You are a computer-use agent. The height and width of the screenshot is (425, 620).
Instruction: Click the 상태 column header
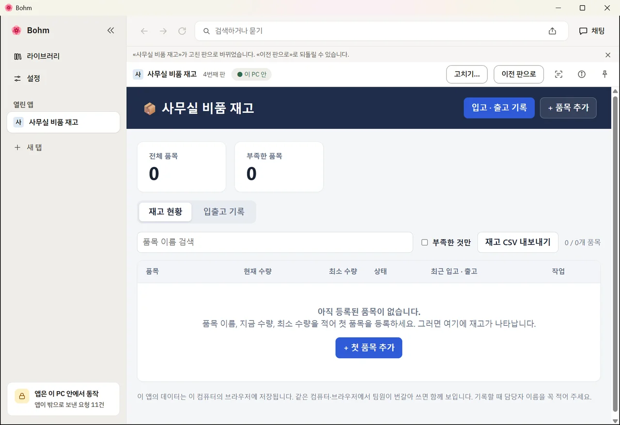[381, 272]
